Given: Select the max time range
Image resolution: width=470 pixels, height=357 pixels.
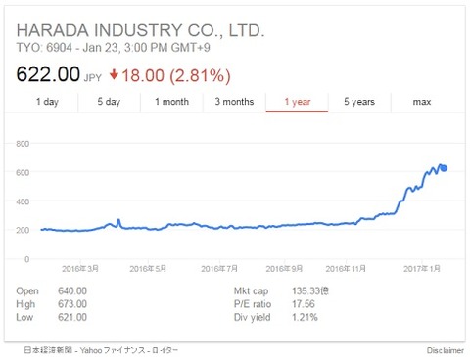Looking at the screenshot, I should 422,102.
